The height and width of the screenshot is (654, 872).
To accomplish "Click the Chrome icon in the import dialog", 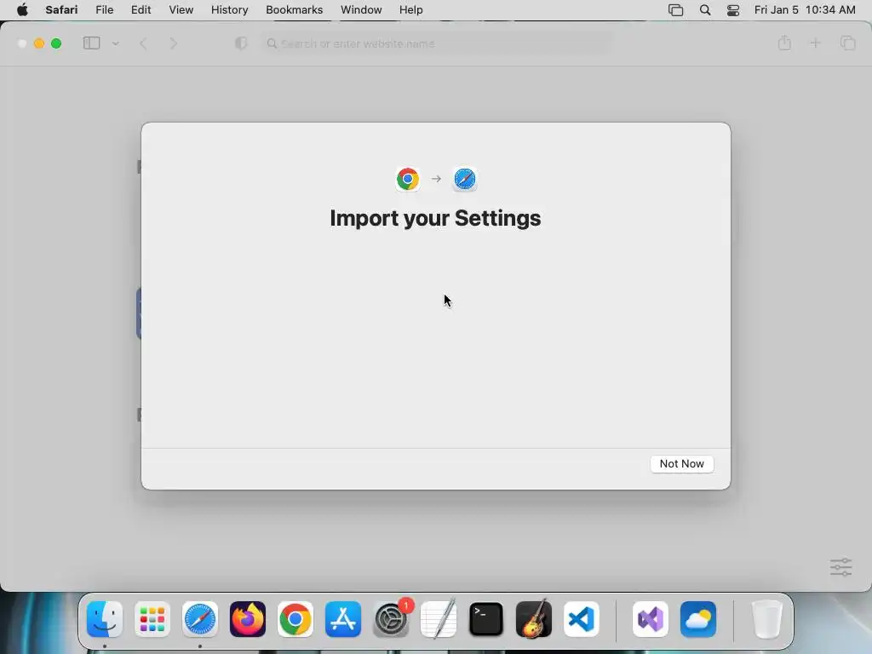I will coord(408,179).
